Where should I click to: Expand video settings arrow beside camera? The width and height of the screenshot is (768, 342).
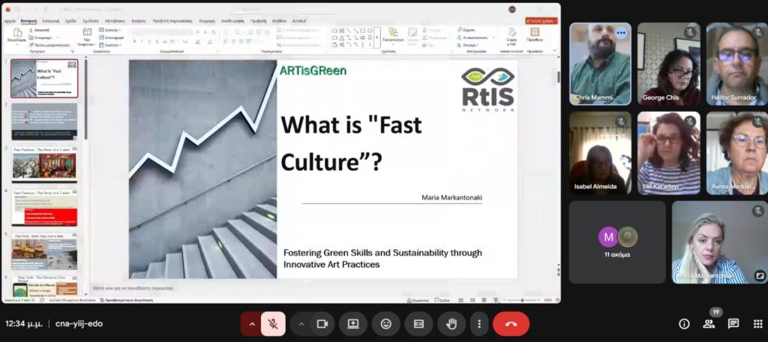(x=301, y=324)
